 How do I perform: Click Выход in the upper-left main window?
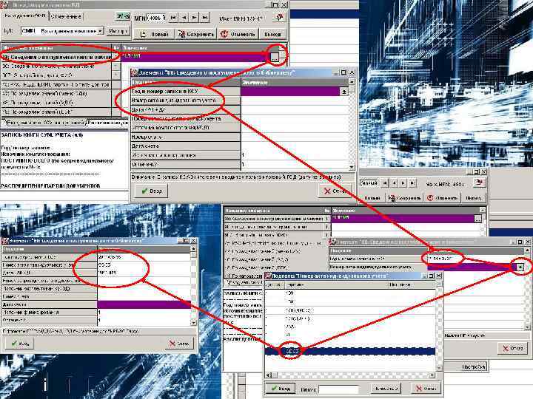point(272,34)
